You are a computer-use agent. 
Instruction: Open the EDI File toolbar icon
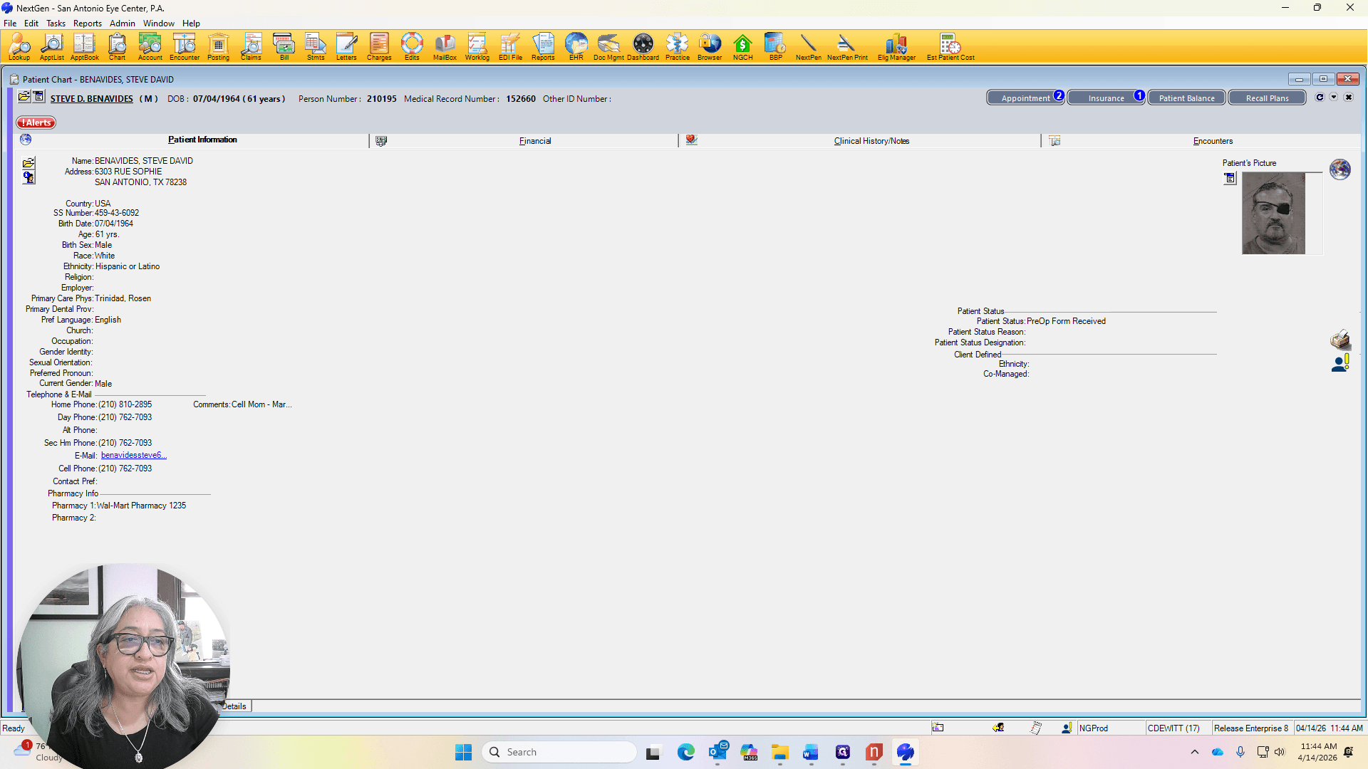click(x=510, y=46)
